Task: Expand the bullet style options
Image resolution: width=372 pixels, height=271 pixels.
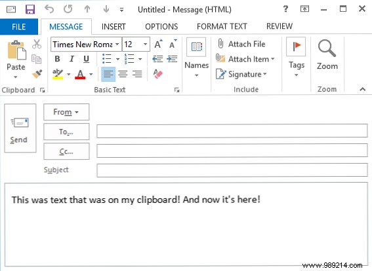Action: point(117,59)
